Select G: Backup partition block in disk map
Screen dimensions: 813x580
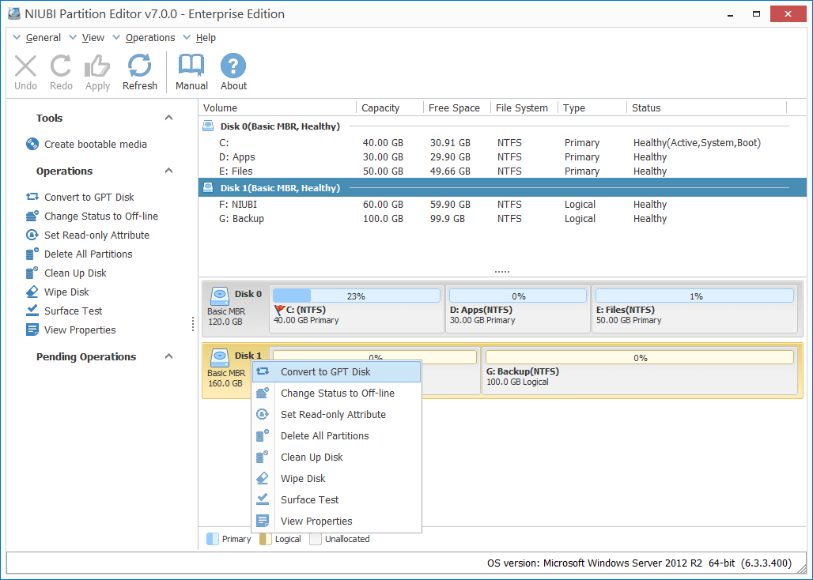[640, 371]
